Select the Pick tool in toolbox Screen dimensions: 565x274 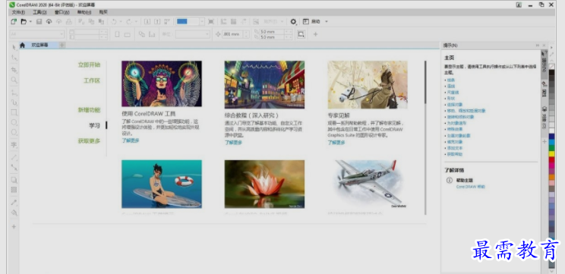click(x=14, y=47)
